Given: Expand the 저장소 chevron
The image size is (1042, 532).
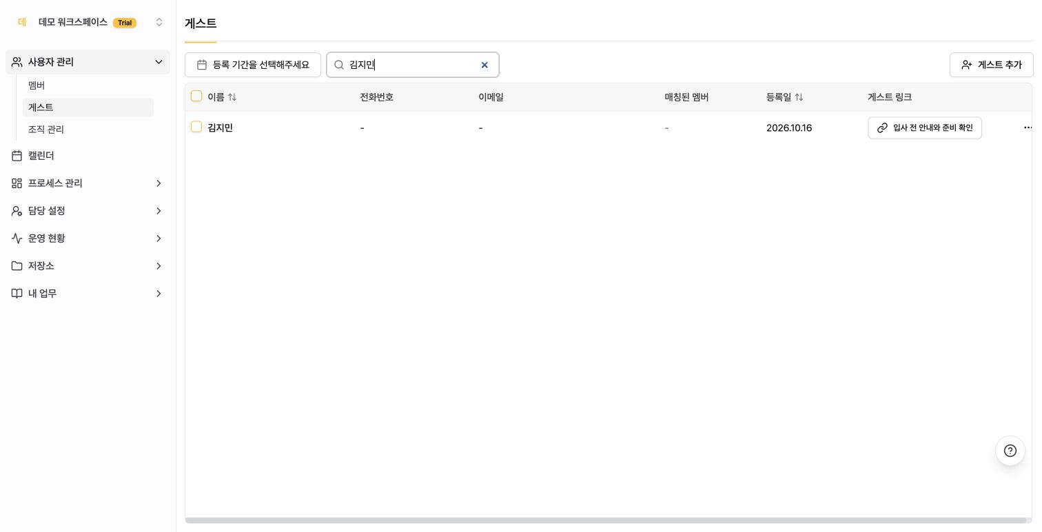Looking at the screenshot, I should (x=159, y=266).
